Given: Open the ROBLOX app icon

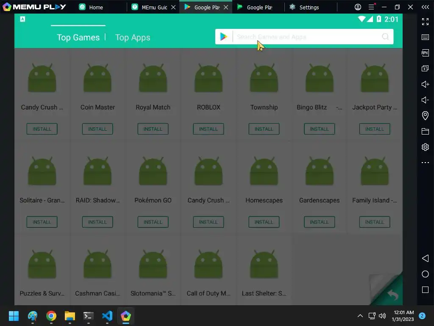Looking at the screenshot, I should click(x=209, y=78).
